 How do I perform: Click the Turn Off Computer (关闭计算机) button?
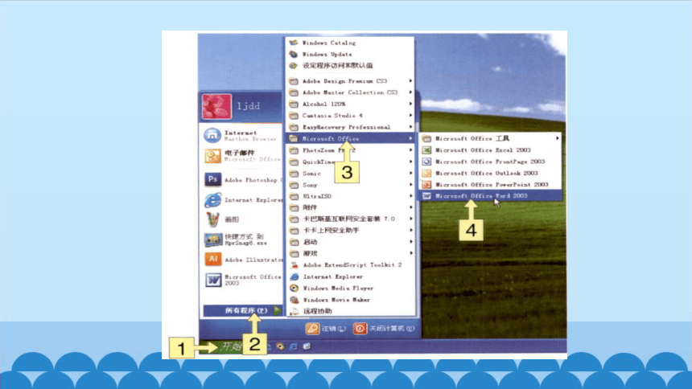pyautogui.click(x=384, y=329)
